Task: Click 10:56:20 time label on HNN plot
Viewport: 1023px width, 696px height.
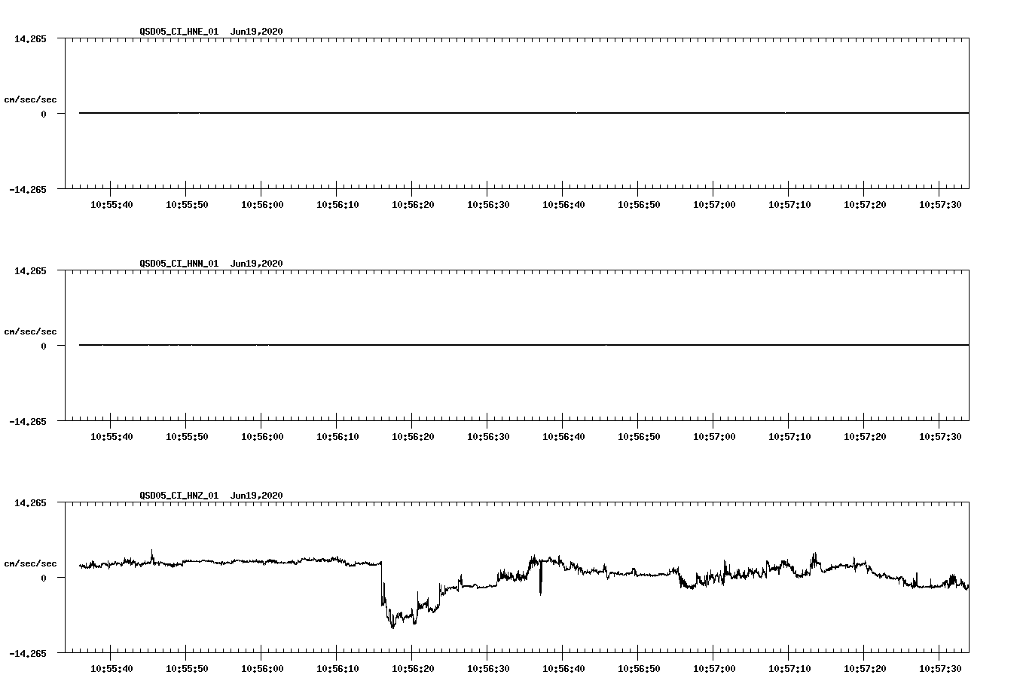Action: [413, 436]
